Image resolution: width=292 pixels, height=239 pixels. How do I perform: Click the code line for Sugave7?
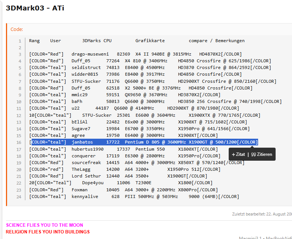(x=139, y=129)
